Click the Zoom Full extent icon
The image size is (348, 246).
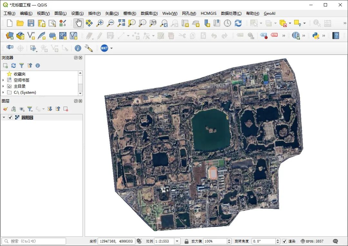(x=121, y=23)
